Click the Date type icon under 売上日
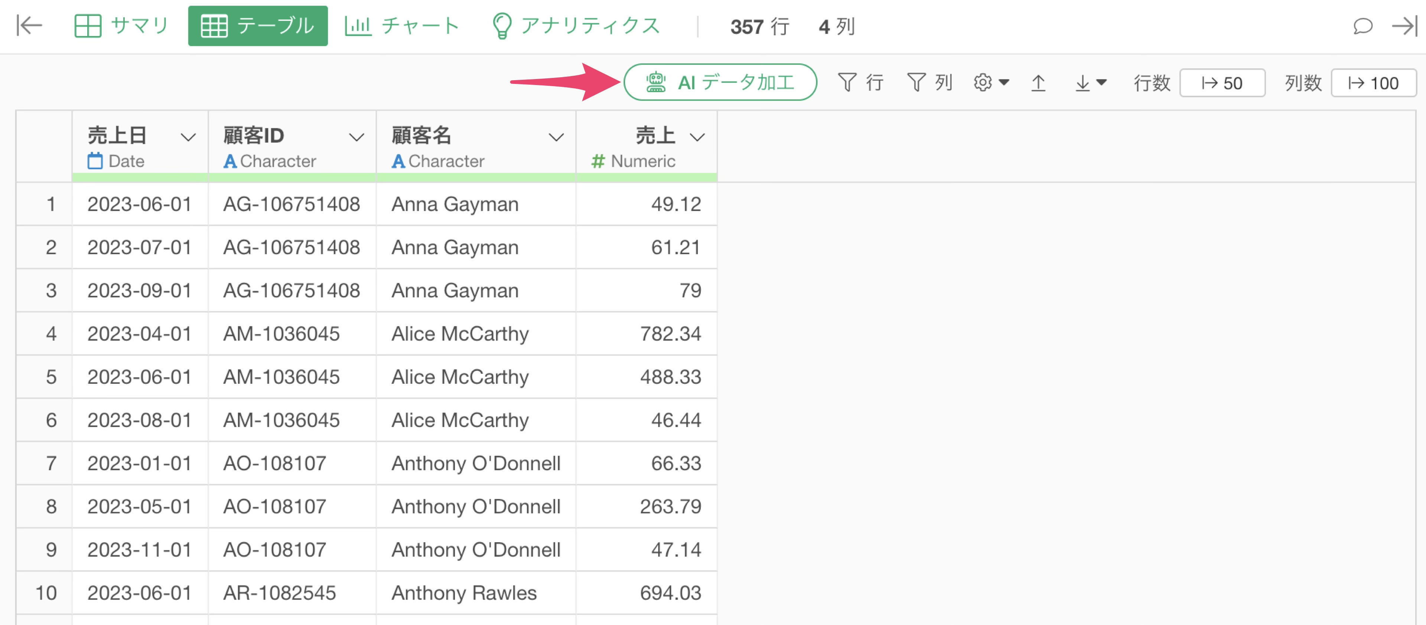Image resolution: width=1426 pixels, height=625 pixels. click(95, 161)
